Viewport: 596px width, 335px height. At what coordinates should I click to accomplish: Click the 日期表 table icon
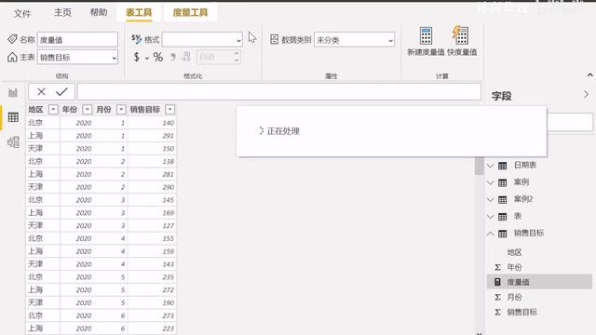click(503, 166)
